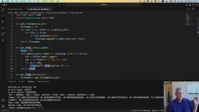Select the TERMINAL panel tab
Viewport: 199px width, 112px height.
tap(31, 82)
